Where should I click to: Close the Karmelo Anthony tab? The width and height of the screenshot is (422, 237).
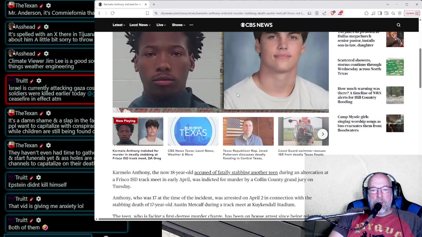[145, 4]
